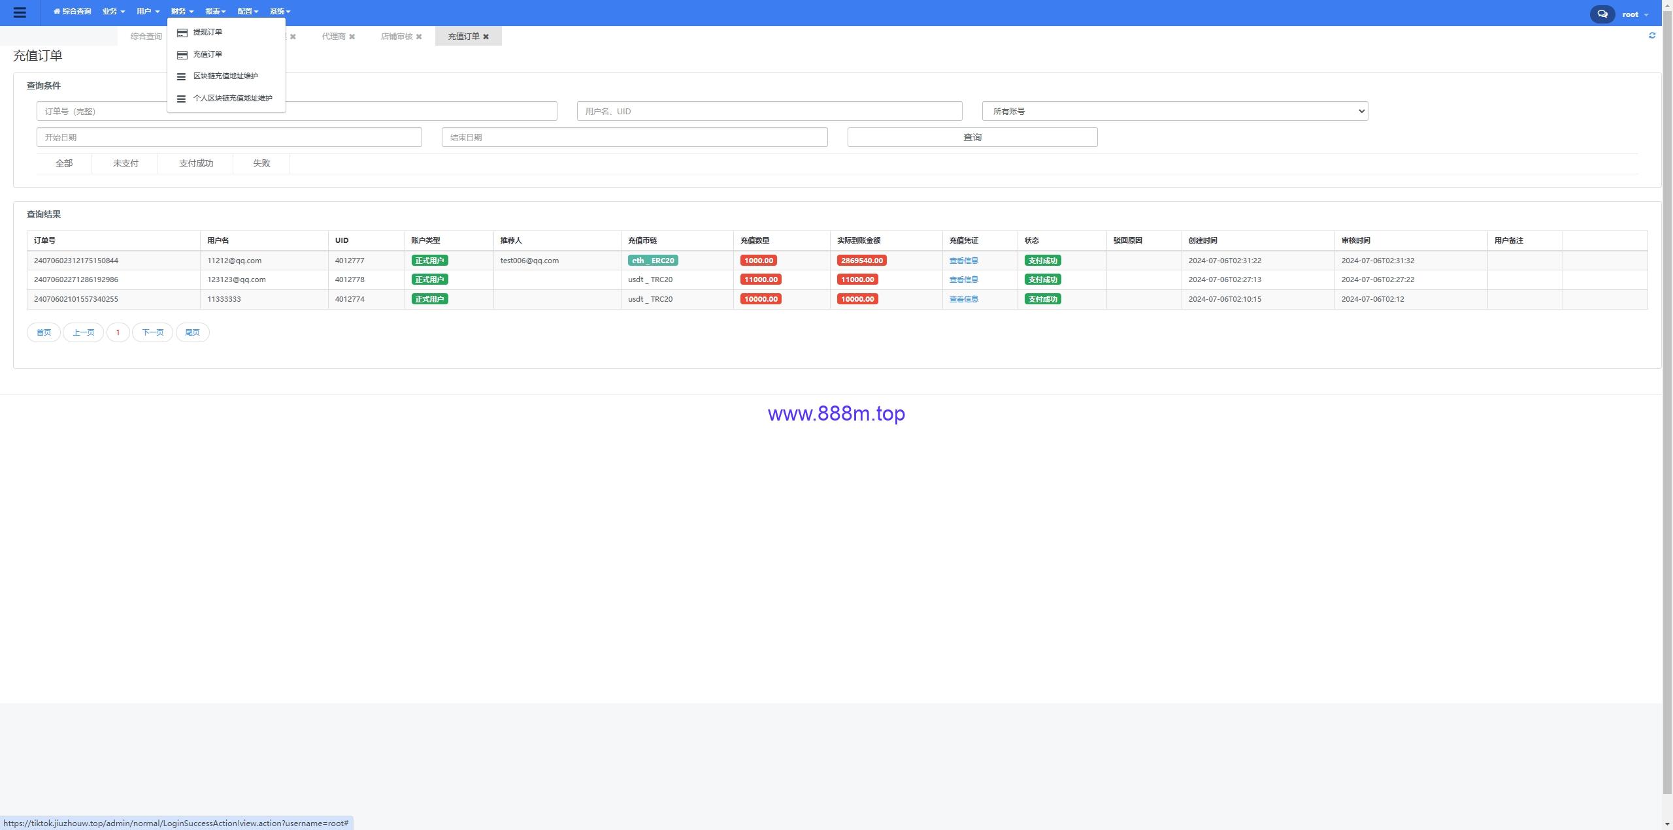1673x830 pixels.
Task: Click the refresh icon at top right
Action: point(1652,35)
